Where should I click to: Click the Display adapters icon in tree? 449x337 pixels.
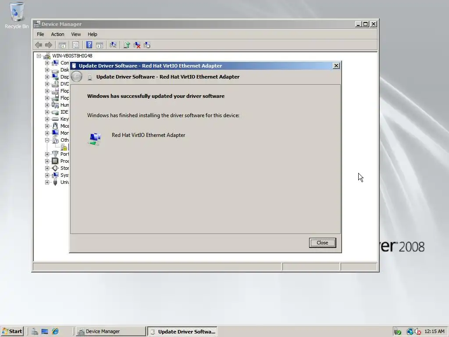(55, 77)
